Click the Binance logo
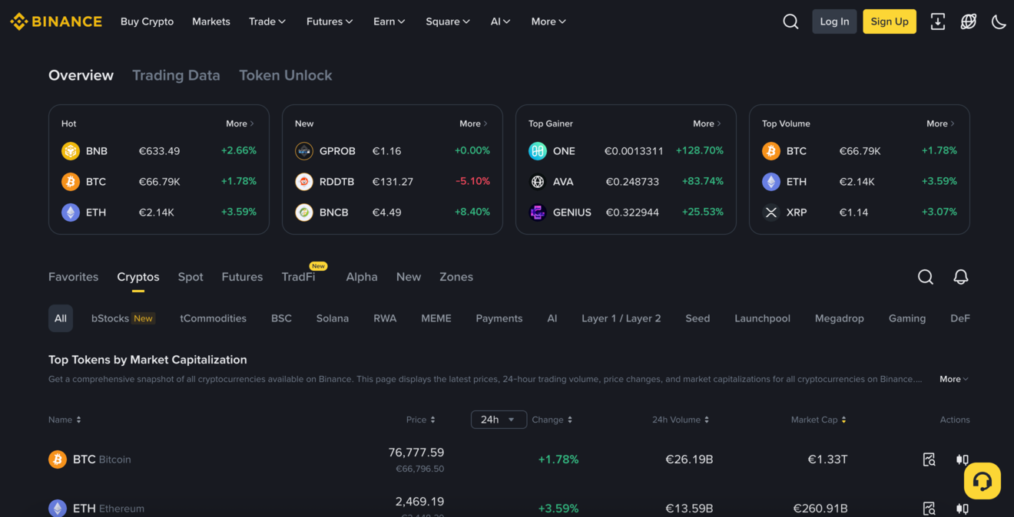Image resolution: width=1014 pixels, height=517 pixels. pos(56,21)
